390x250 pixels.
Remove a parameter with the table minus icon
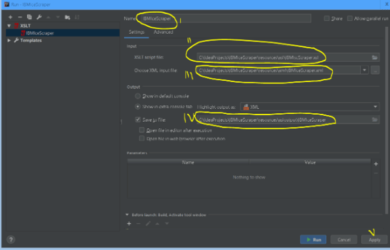[x=376, y=173]
